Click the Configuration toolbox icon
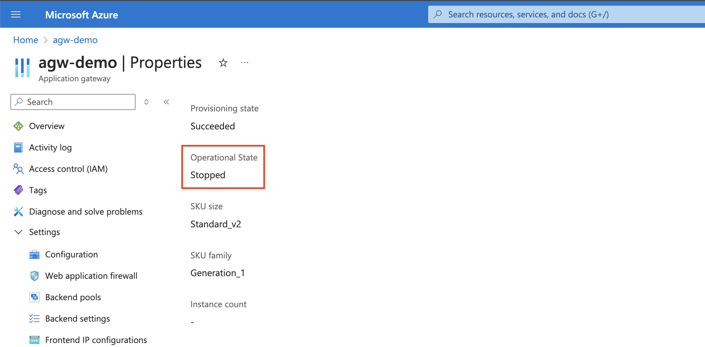The width and height of the screenshot is (705, 347). [34, 255]
